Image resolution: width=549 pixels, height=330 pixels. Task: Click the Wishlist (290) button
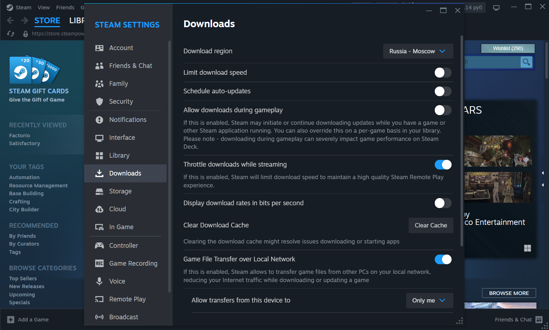coord(507,48)
